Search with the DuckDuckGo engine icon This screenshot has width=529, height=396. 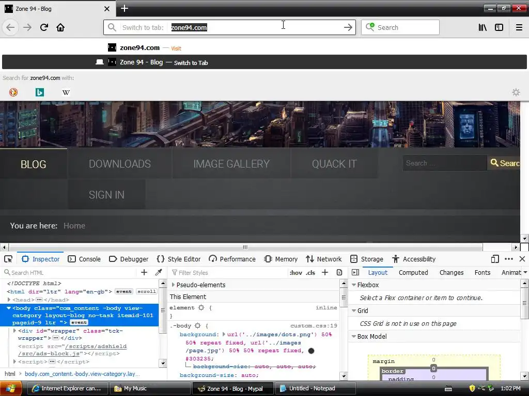[13, 92]
